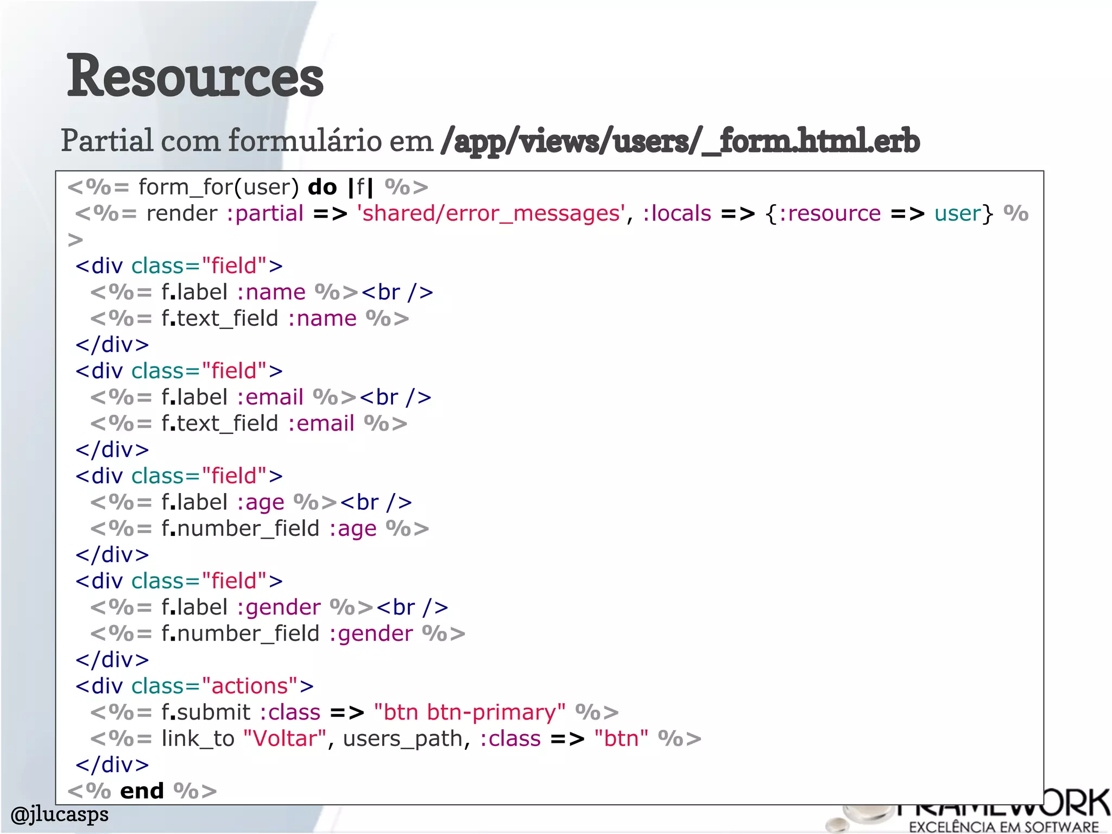1112x834 pixels.
Task: Click the 'form_for(user) do |f|' code line
Action: pos(248,187)
